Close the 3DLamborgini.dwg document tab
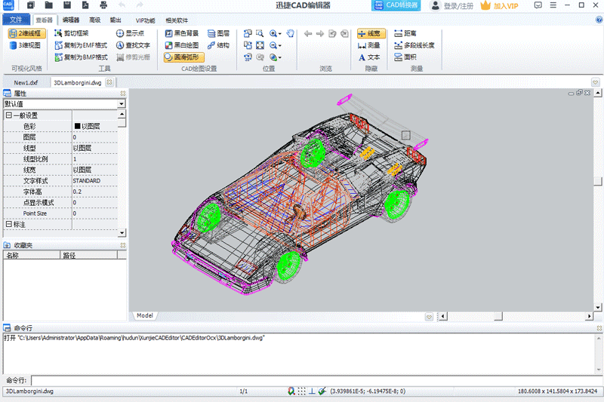This screenshot has width=604, height=402. (x=109, y=82)
